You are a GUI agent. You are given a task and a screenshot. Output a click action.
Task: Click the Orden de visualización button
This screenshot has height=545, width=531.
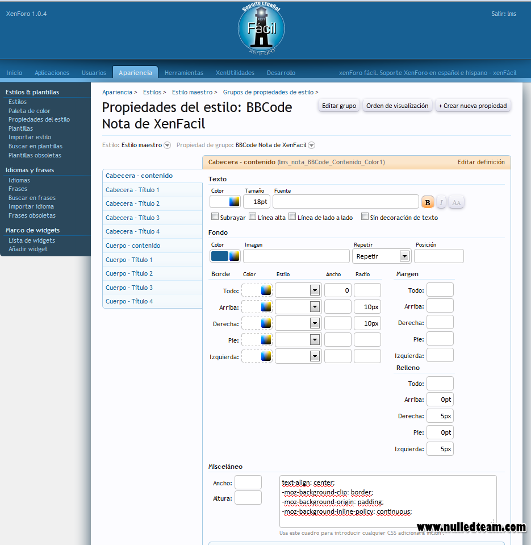[x=398, y=106]
